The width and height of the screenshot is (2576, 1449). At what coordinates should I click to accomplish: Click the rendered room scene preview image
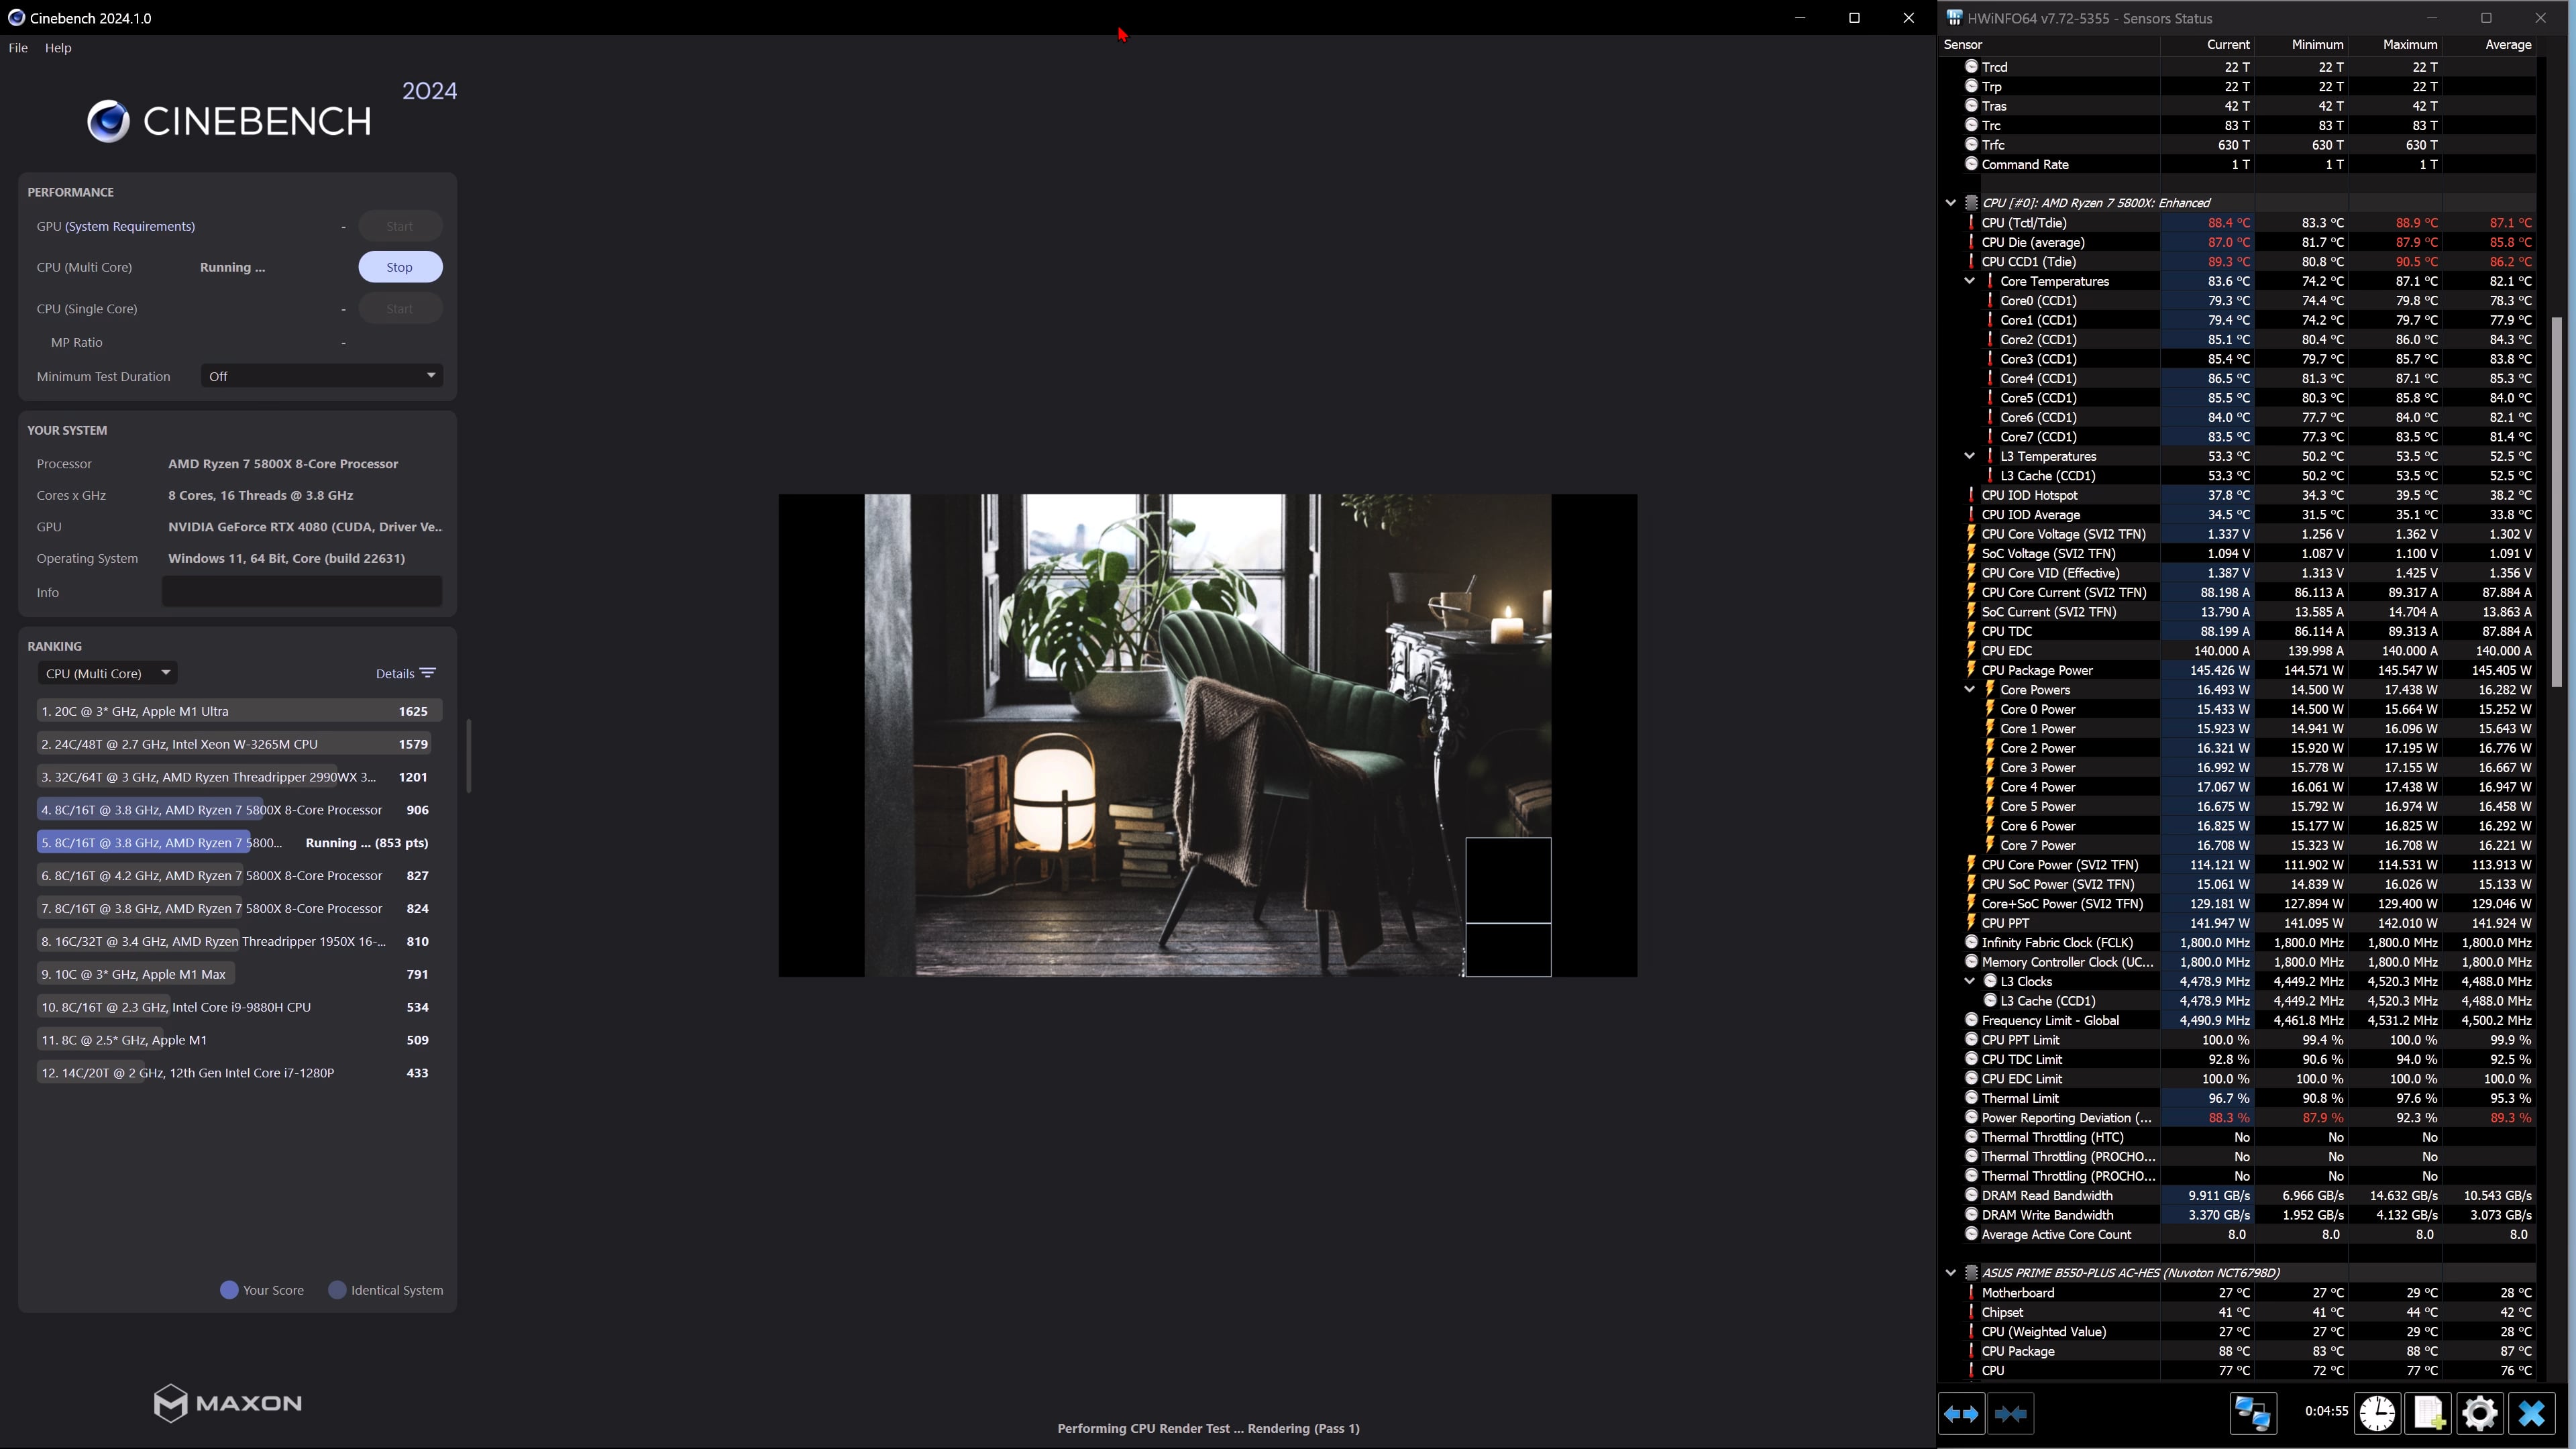pyautogui.click(x=1208, y=735)
